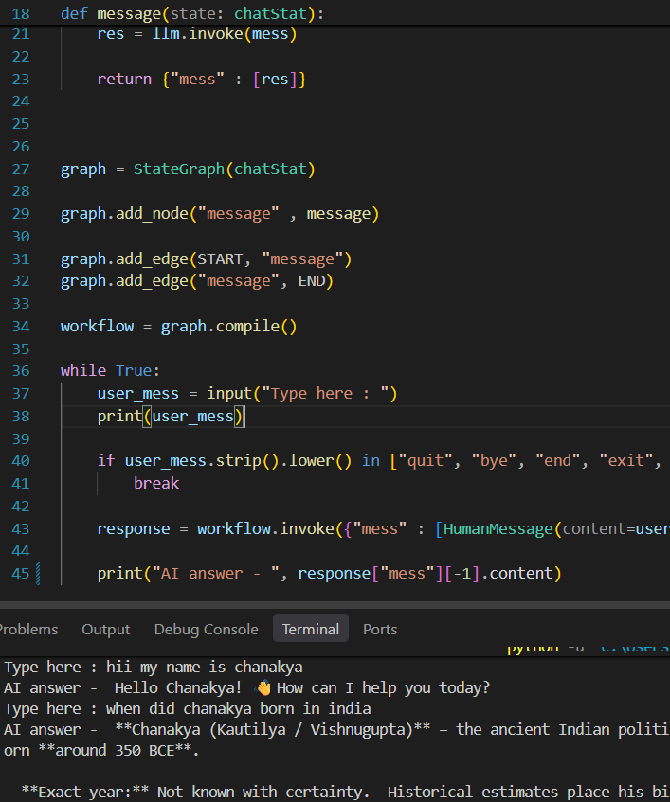This screenshot has height=802, width=670.
Task: Click line number 34 in the gutter
Action: pos(21,327)
